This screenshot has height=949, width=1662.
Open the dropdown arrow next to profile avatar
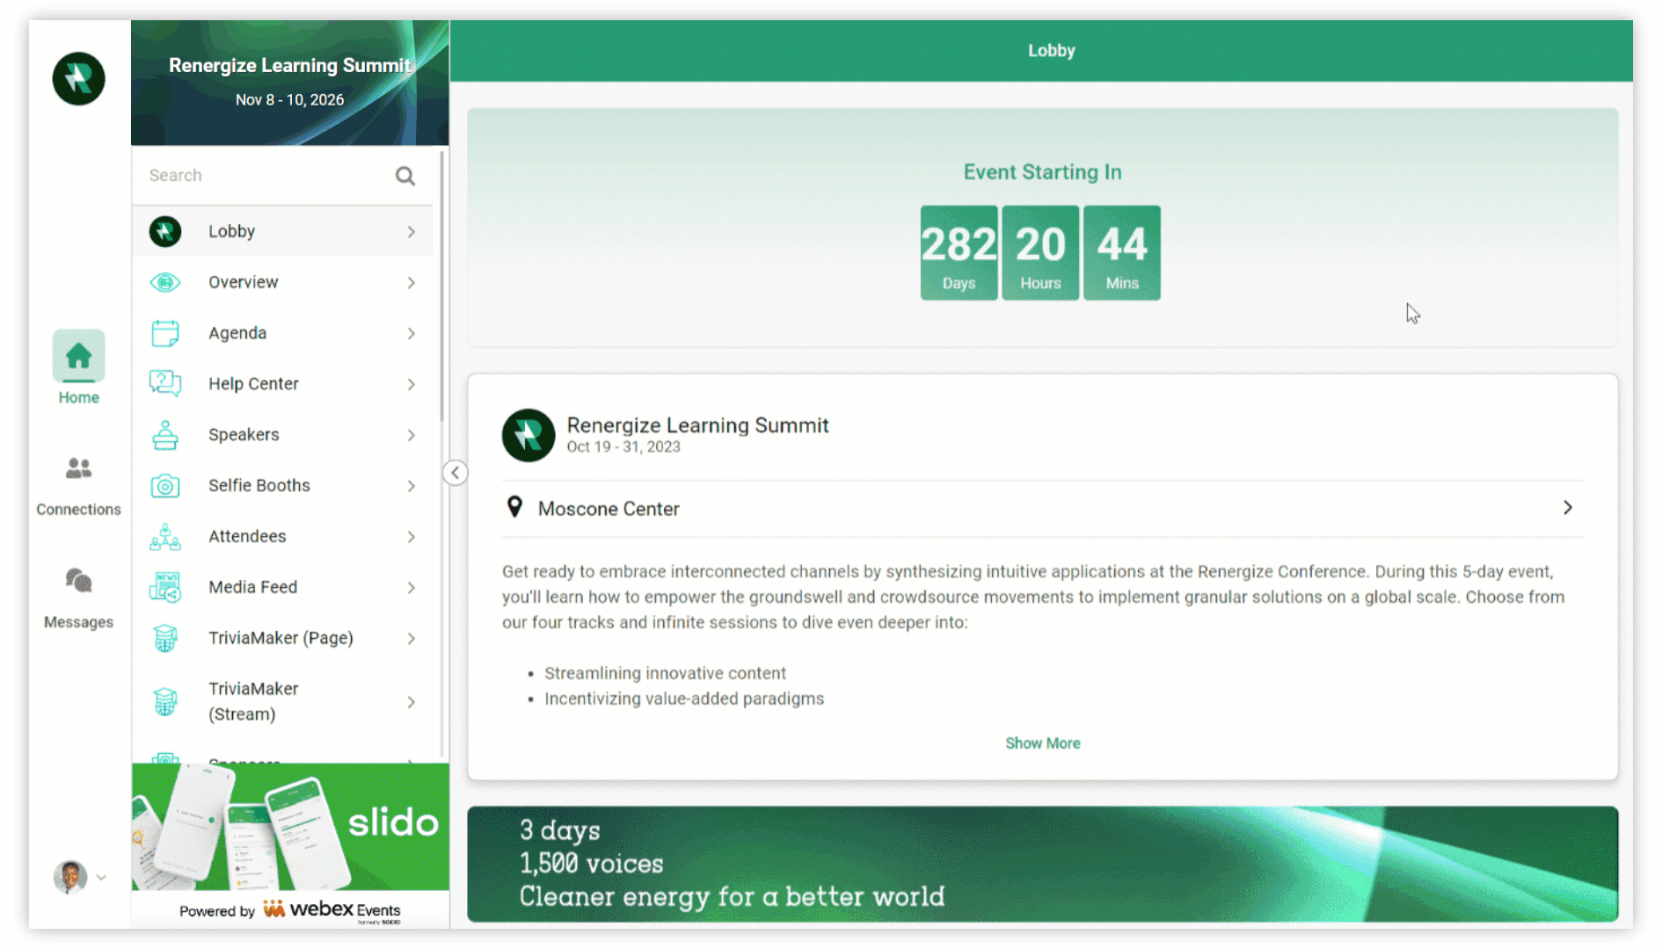(101, 877)
